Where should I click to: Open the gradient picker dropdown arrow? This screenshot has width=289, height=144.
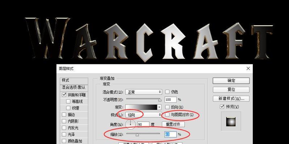point(159,107)
